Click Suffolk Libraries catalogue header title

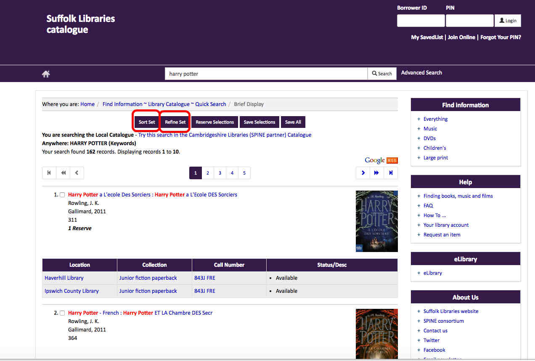coord(80,24)
